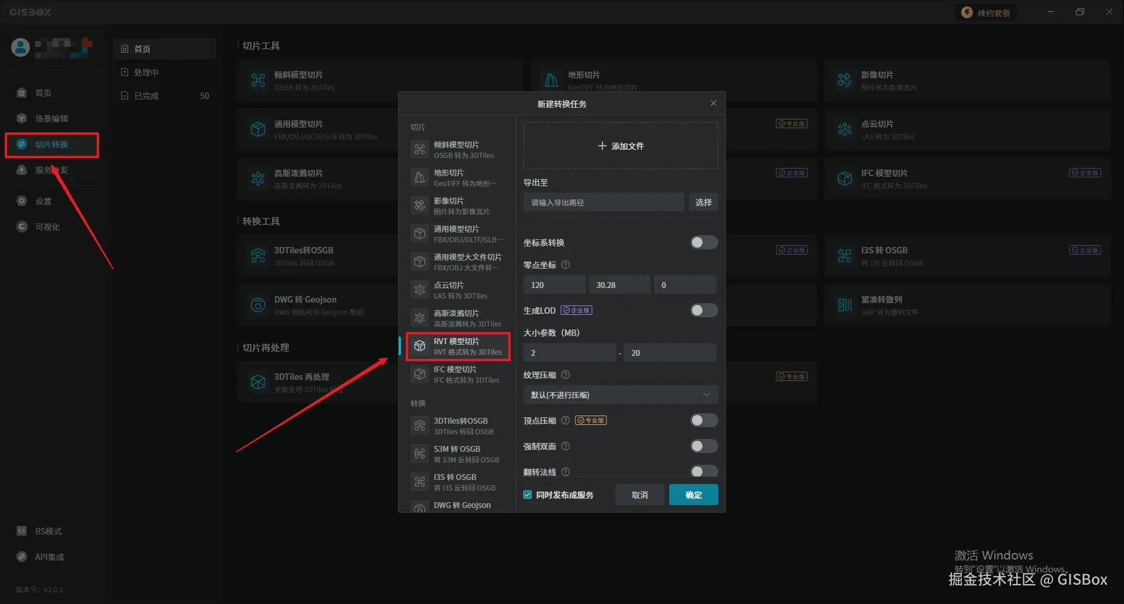Click 翻转法线 help question icon
Screen dimensions: 1124x604
point(566,472)
